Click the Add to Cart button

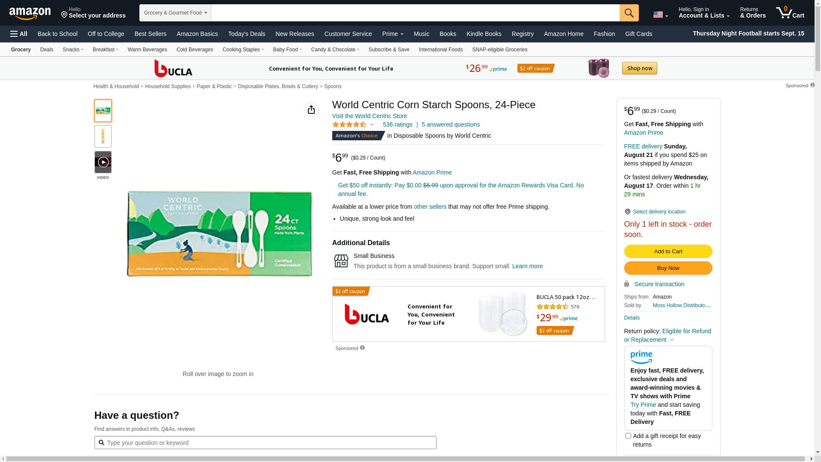pyautogui.click(x=667, y=252)
